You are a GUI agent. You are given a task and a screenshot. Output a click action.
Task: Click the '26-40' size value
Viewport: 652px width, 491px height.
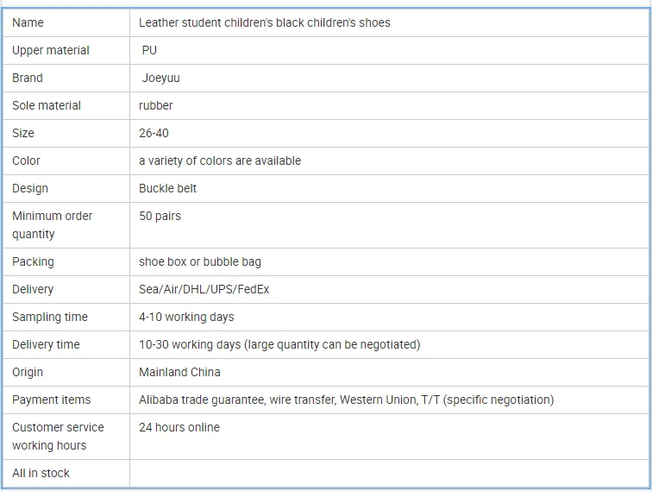tap(154, 133)
